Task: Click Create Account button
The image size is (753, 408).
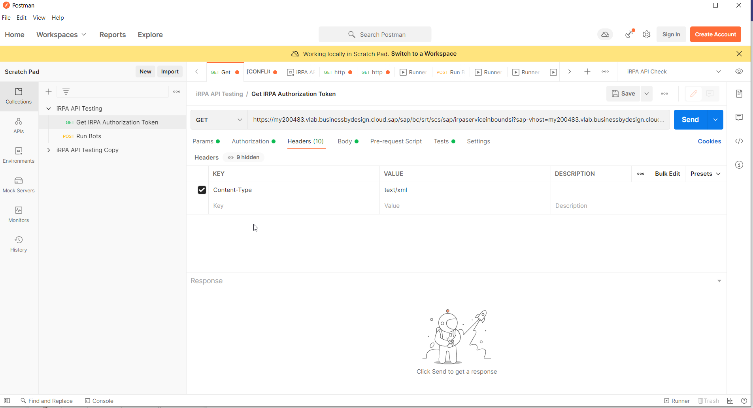Action: pos(715,34)
